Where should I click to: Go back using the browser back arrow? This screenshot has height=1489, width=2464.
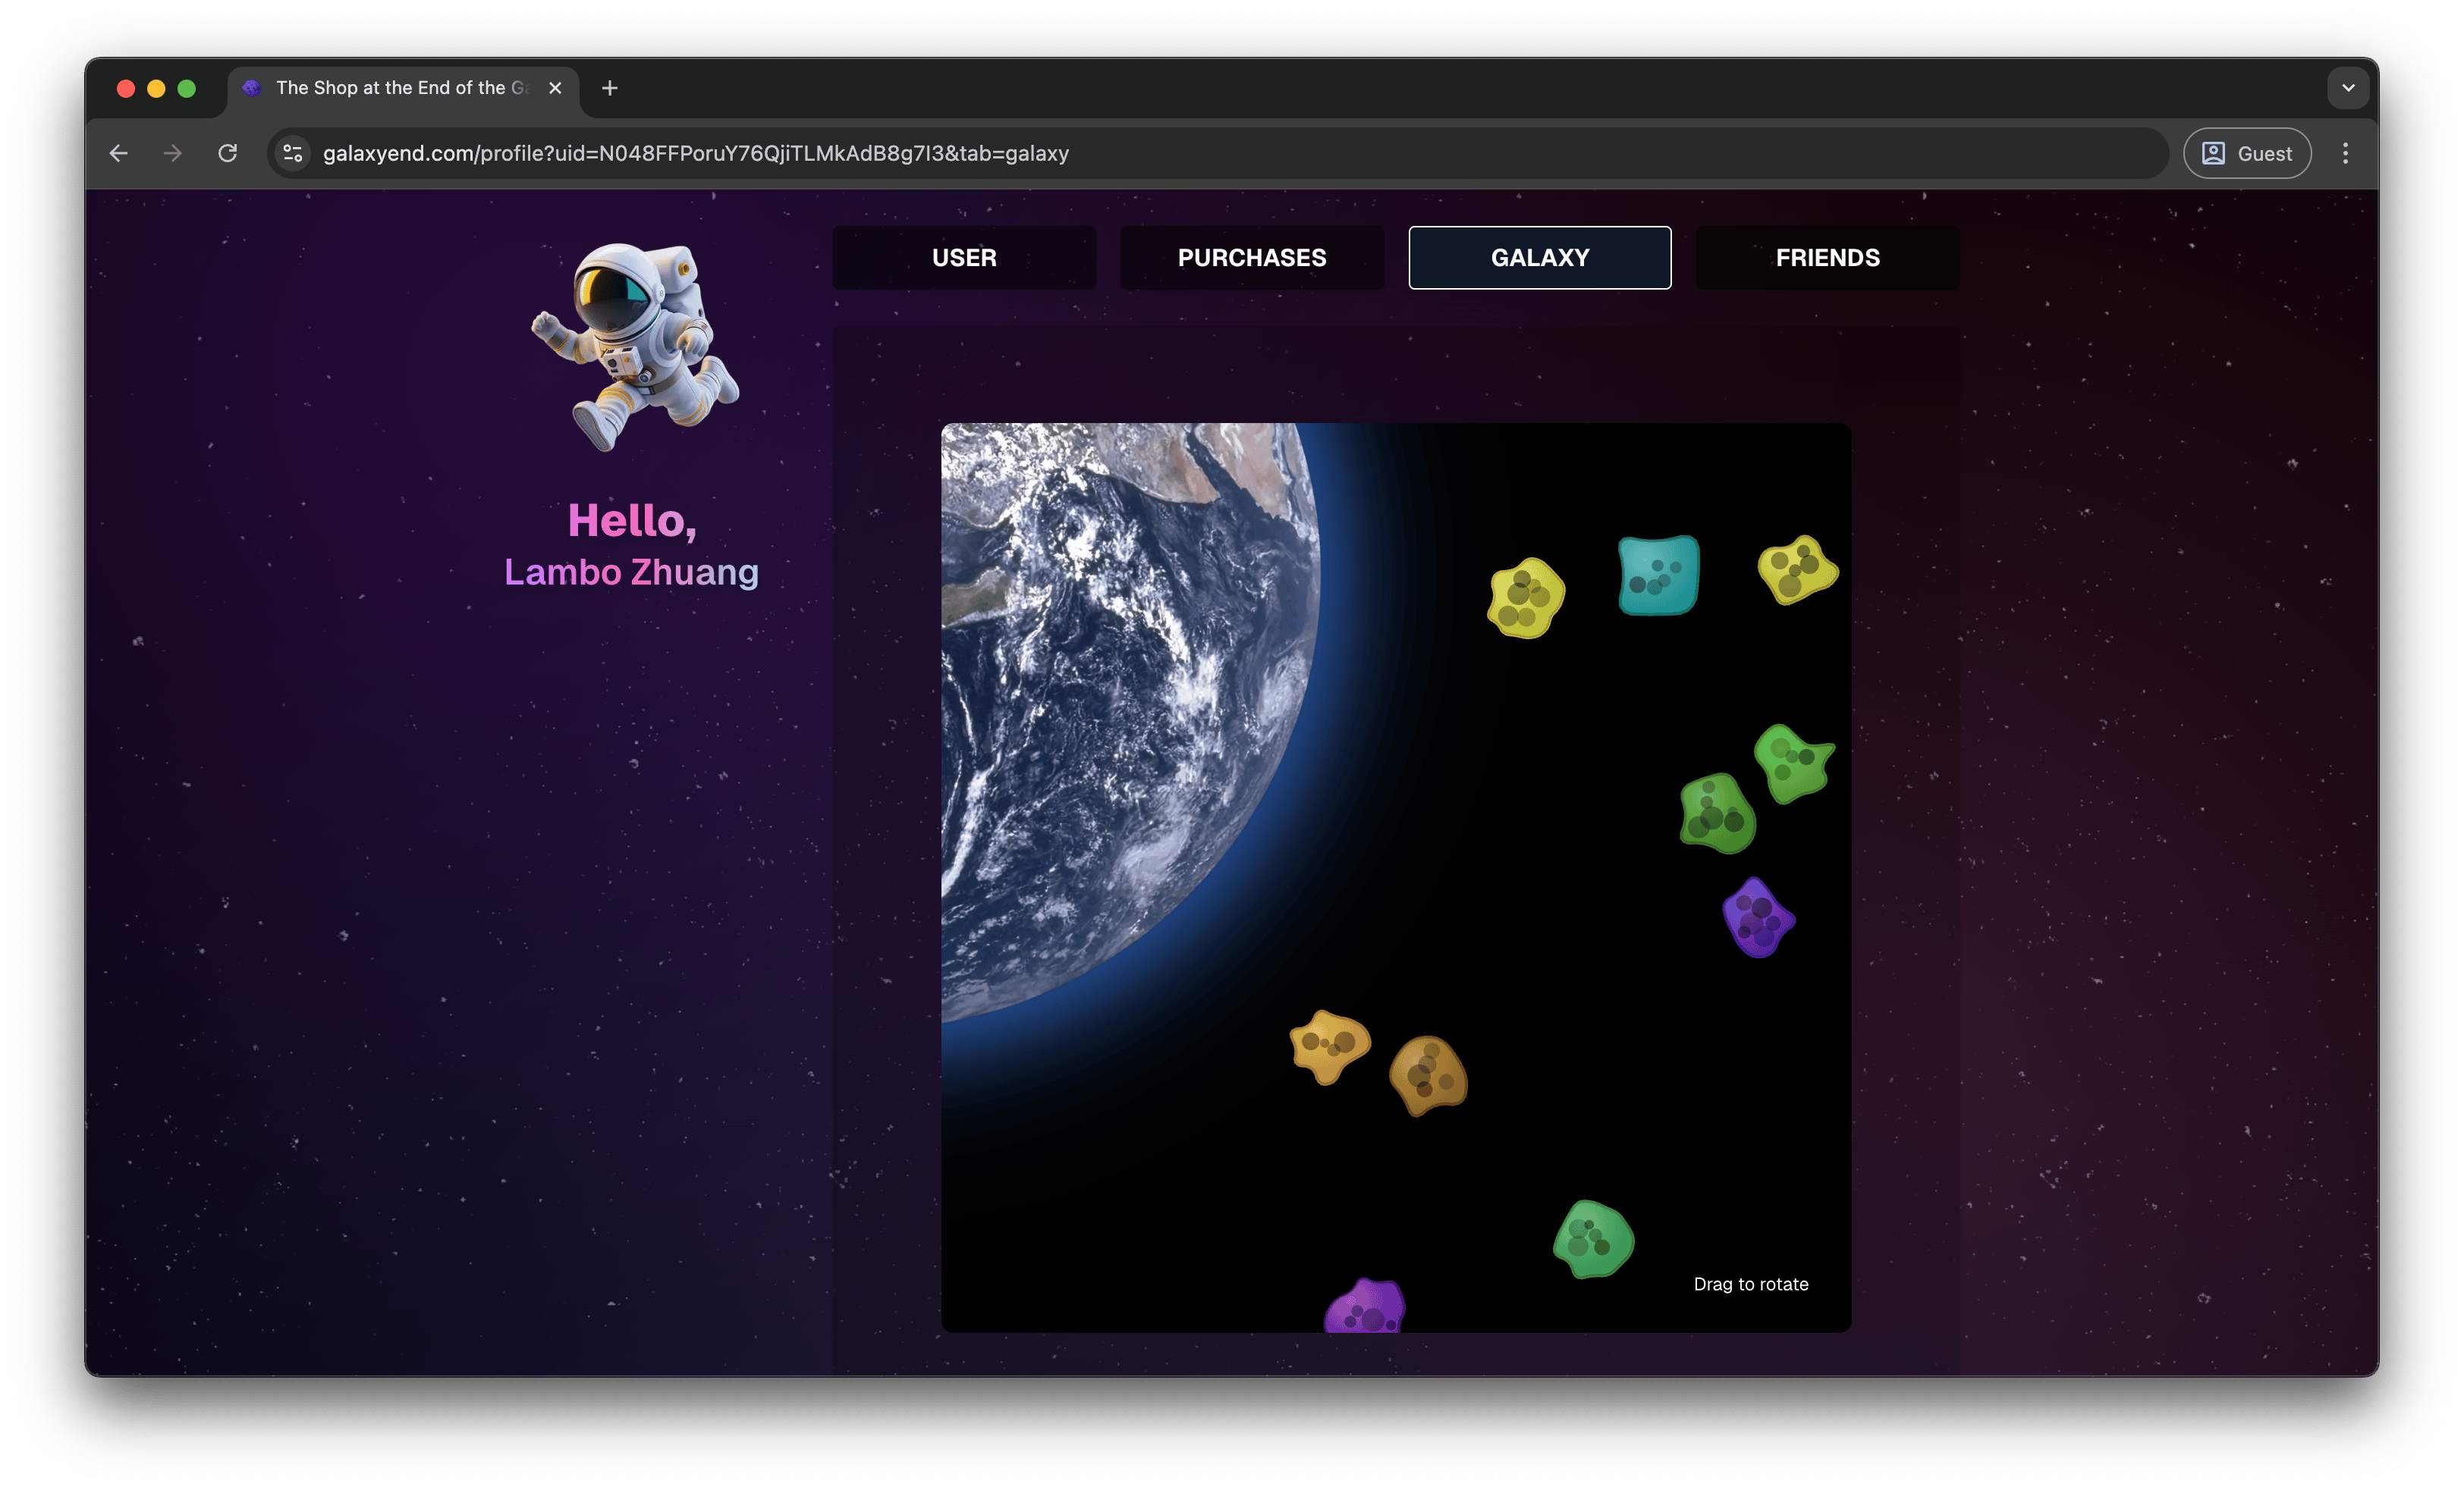point(119,153)
